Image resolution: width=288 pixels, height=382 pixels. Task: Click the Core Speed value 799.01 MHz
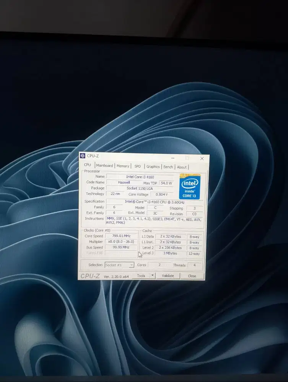point(121,236)
